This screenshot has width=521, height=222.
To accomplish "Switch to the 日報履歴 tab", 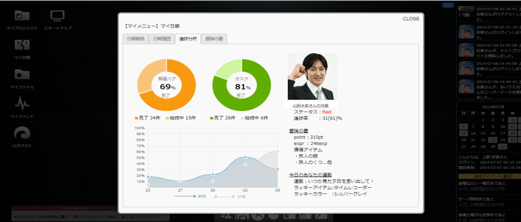I will [162, 39].
